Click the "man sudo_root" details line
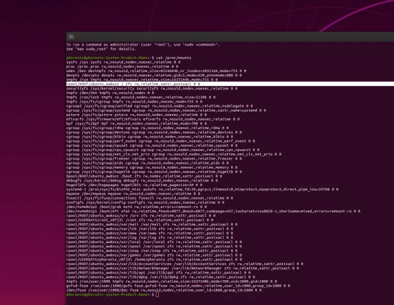The width and height of the screenshot is (394, 305). 101,49
